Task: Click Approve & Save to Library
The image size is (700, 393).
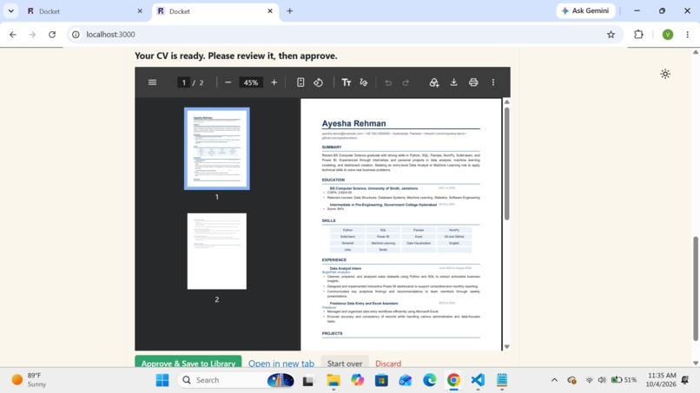Action: [x=188, y=361]
